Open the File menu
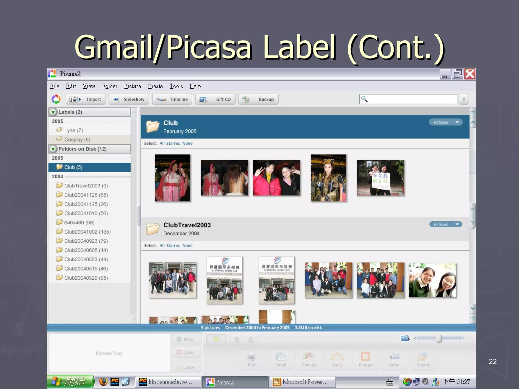This screenshot has width=519, height=389. (54, 86)
